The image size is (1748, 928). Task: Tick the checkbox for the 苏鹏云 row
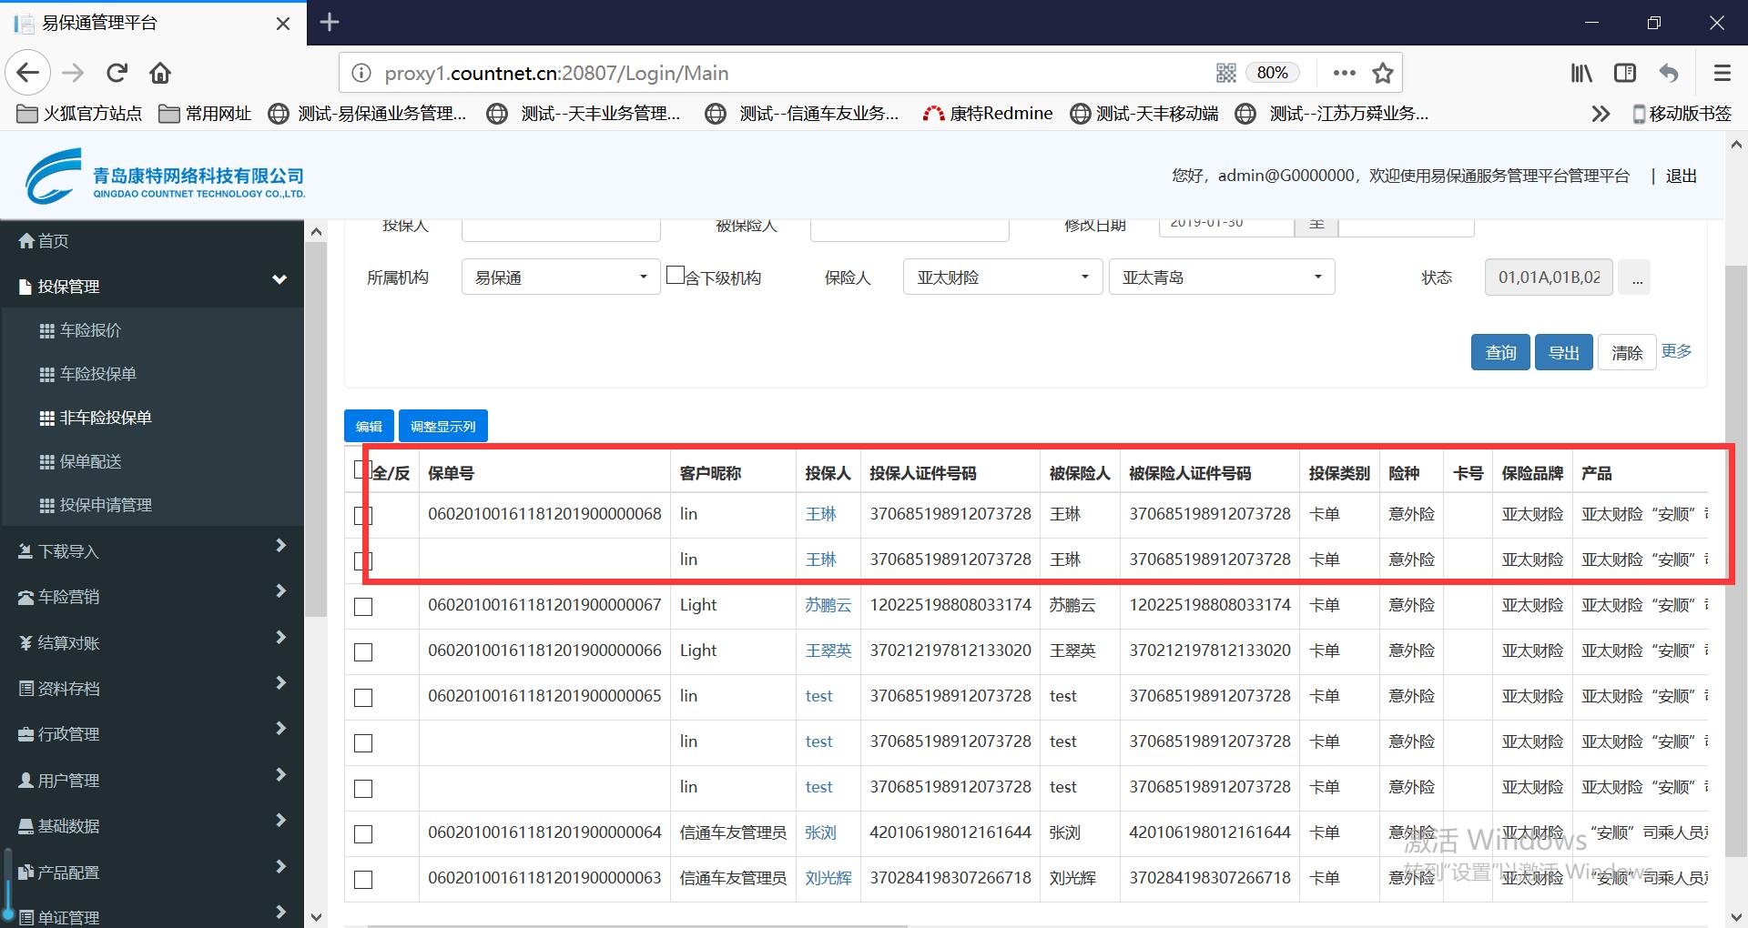pyautogui.click(x=363, y=607)
